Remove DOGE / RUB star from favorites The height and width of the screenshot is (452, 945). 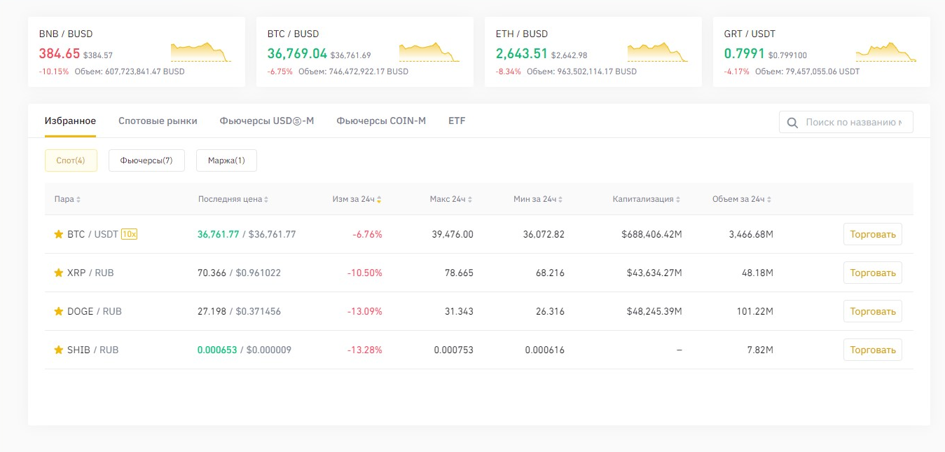tap(59, 311)
